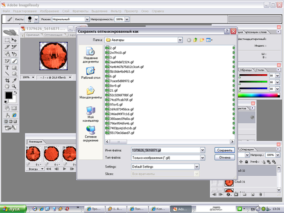Open Файл menu
This screenshot has height=213, width=284.
point(6,11)
